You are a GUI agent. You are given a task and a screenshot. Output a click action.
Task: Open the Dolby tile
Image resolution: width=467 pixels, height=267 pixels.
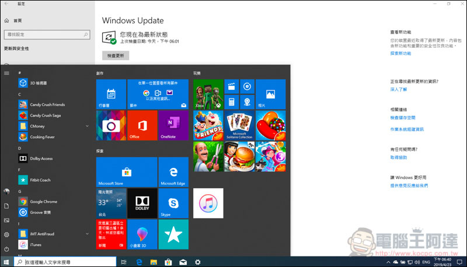(142, 203)
